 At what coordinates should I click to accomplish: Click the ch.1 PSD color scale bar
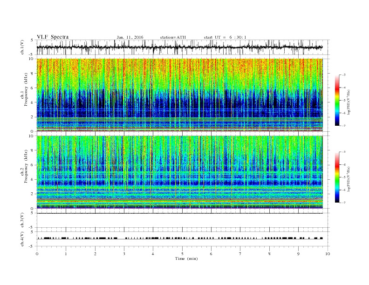(x=337, y=100)
